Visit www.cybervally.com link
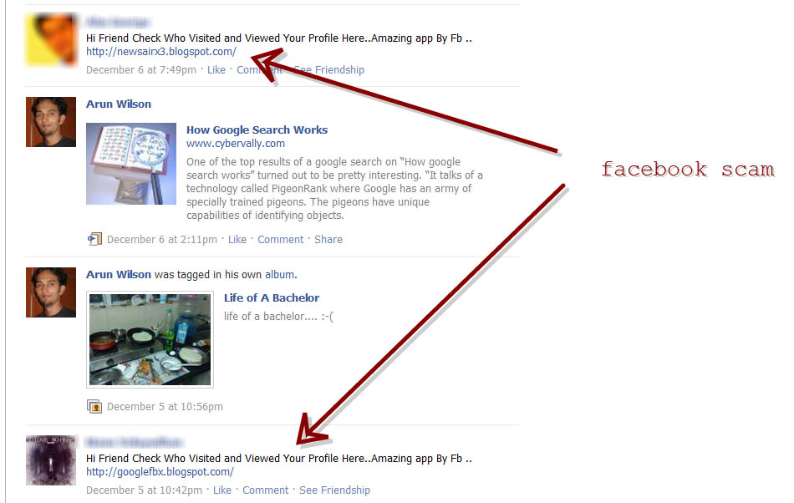 coord(236,144)
